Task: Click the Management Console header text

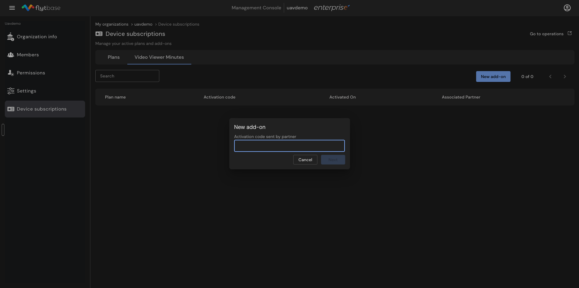Action: tap(256, 8)
